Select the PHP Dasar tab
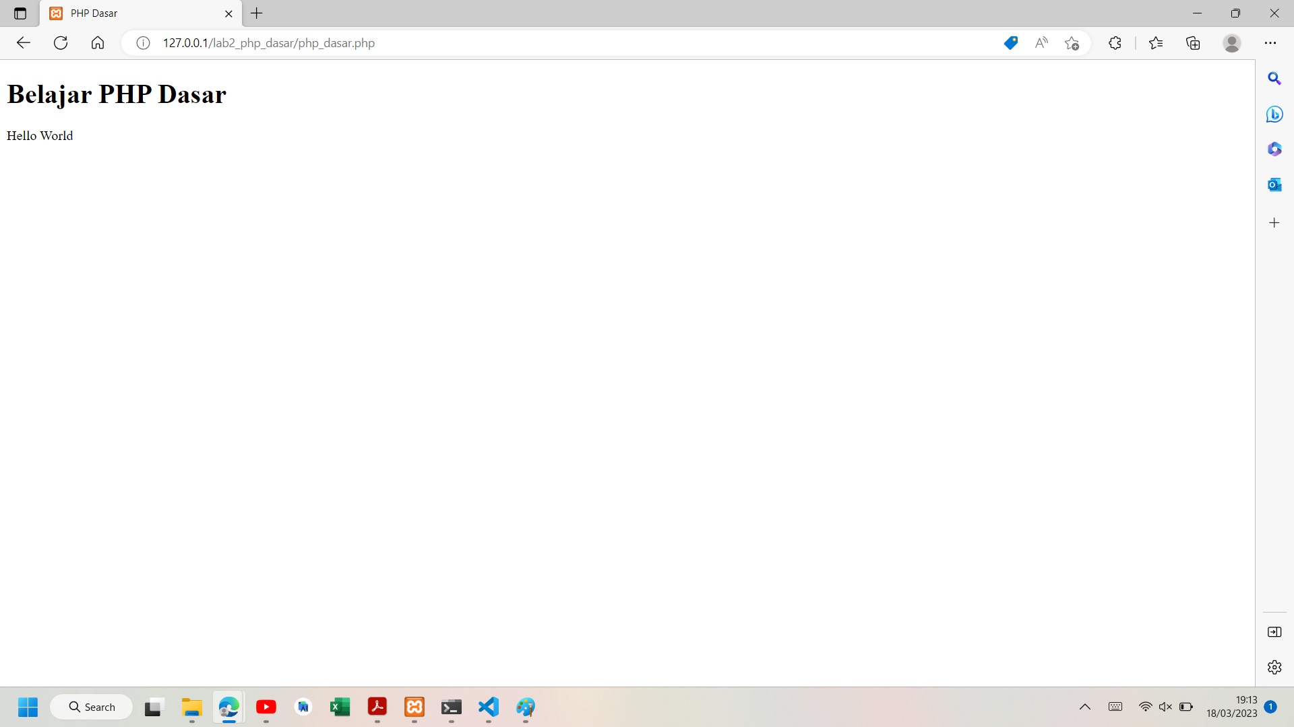The width and height of the screenshot is (1294, 727). pyautogui.click(x=135, y=13)
